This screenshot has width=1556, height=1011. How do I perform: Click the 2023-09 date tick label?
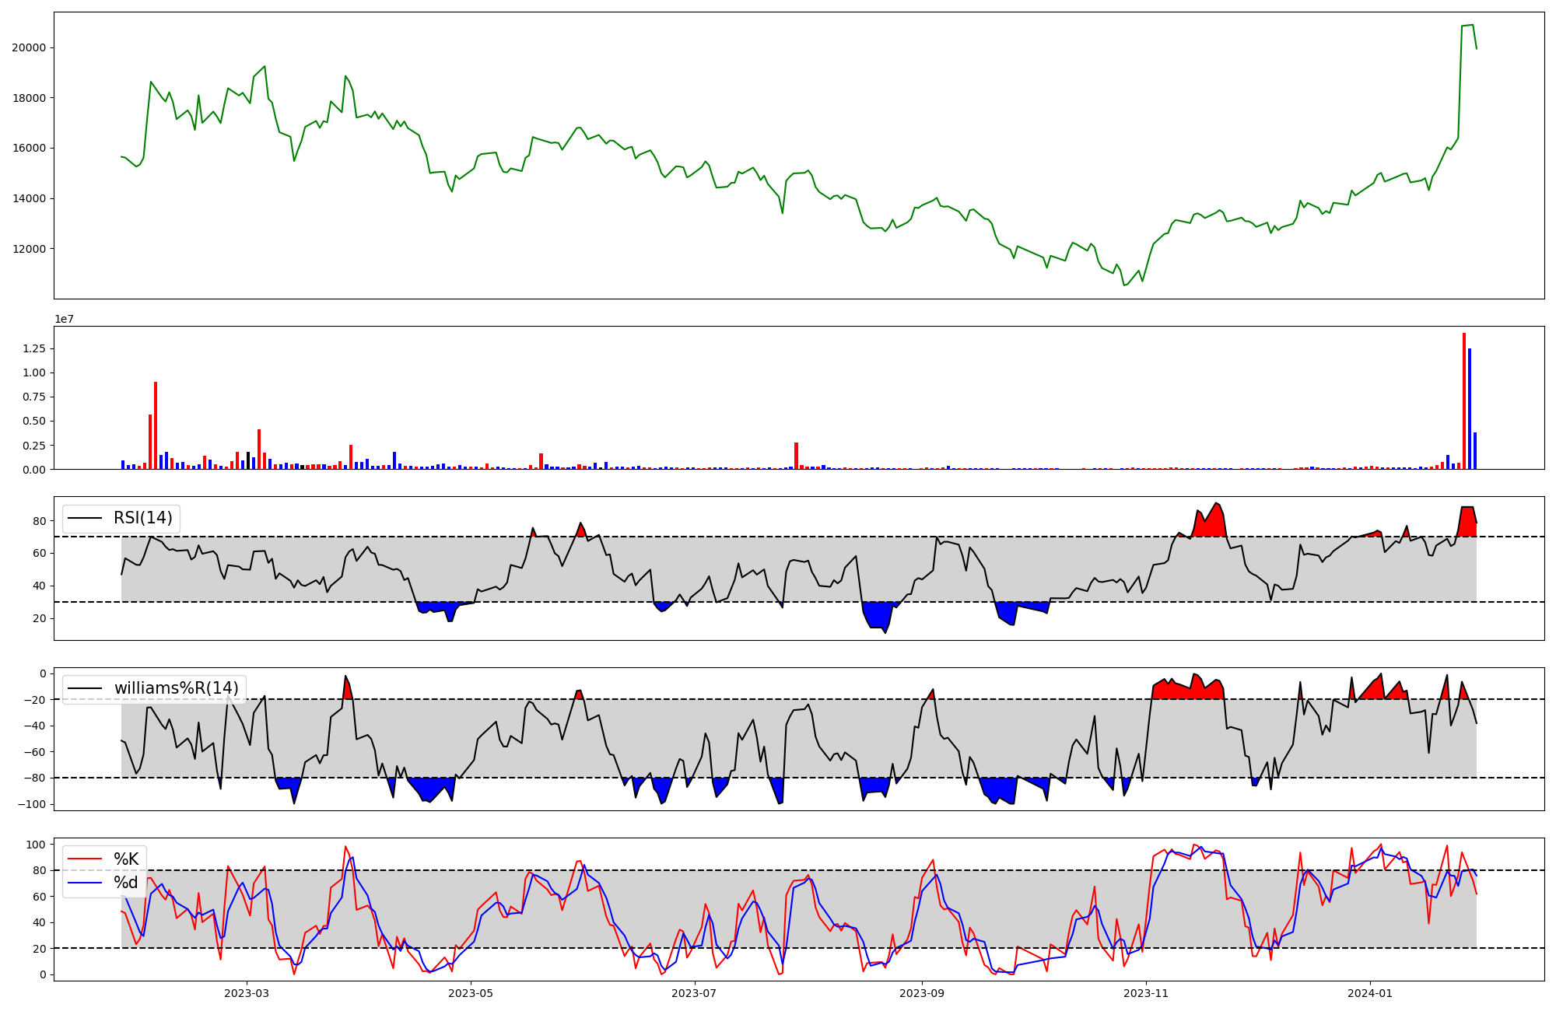[x=921, y=993]
